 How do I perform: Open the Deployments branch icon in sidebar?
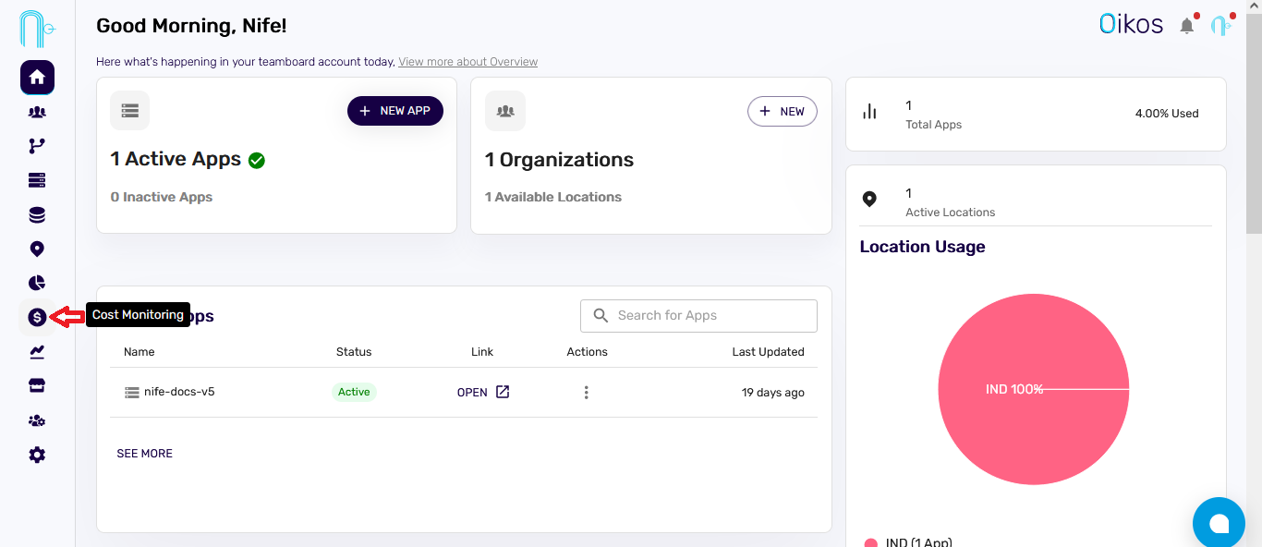[x=36, y=145]
